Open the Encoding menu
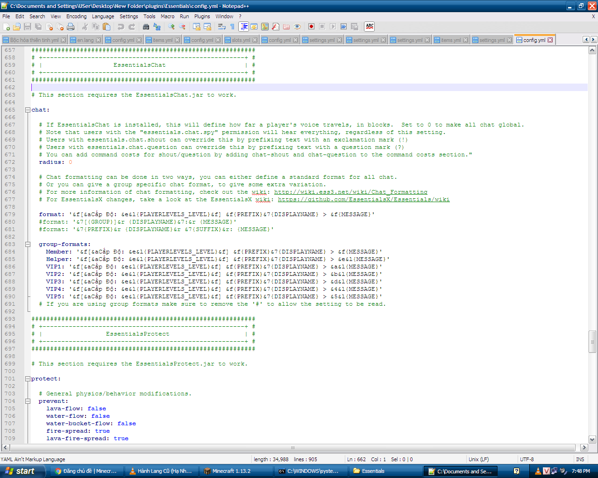Image resolution: width=598 pixels, height=478 pixels. point(76,16)
